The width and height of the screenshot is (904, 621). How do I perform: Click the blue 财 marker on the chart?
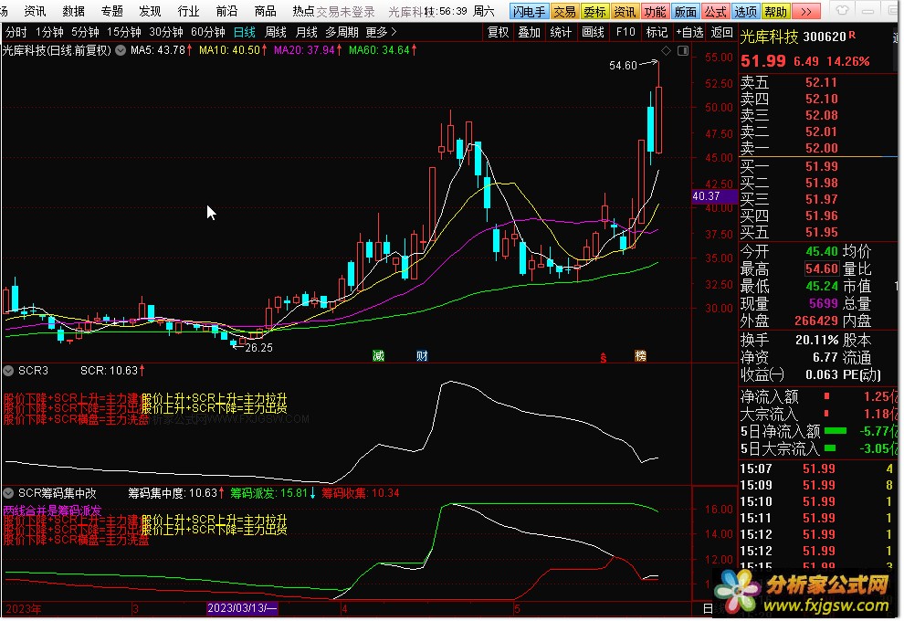tap(422, 356)
